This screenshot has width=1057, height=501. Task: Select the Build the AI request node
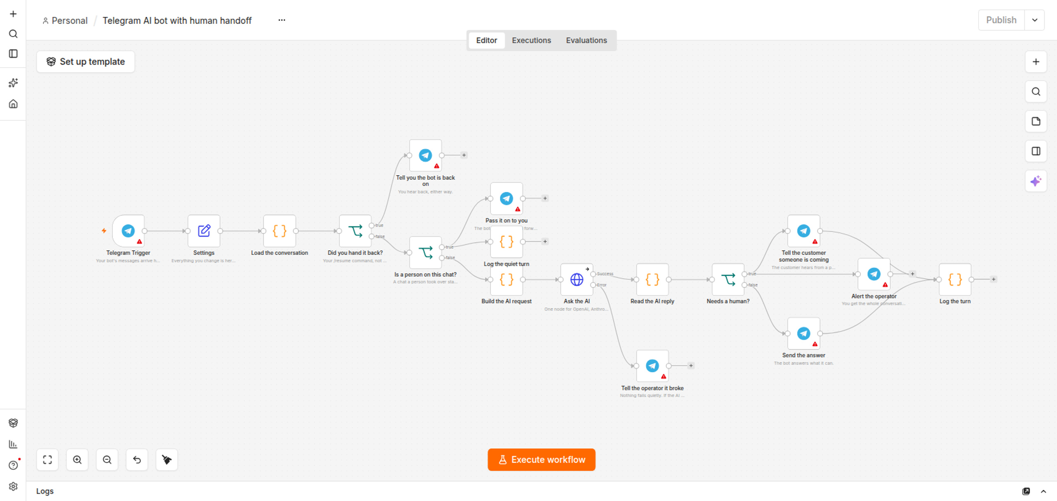click(507, 280)
